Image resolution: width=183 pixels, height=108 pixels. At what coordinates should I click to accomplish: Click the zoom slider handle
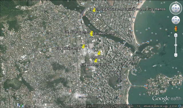(176, 45)
